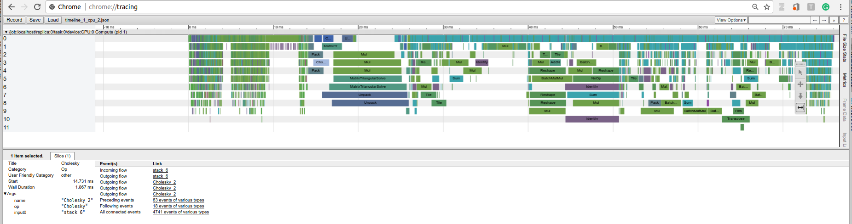Select the MatrixTr... slice on thread 1
This screenshot has width=852, height=224.
tap(331, 46)
